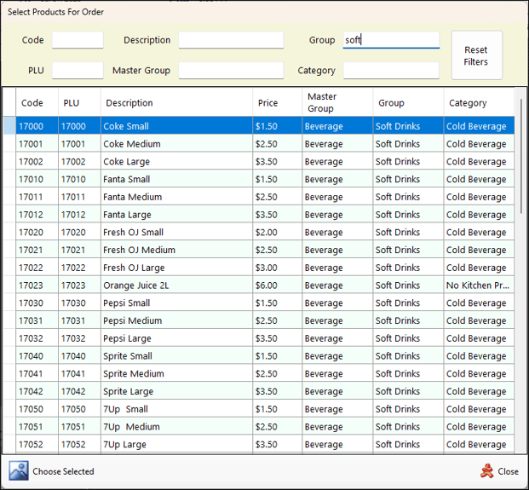
Task: Click the Soft Drinks cell in Pepsi Small row
Action: tap(409, 303)
